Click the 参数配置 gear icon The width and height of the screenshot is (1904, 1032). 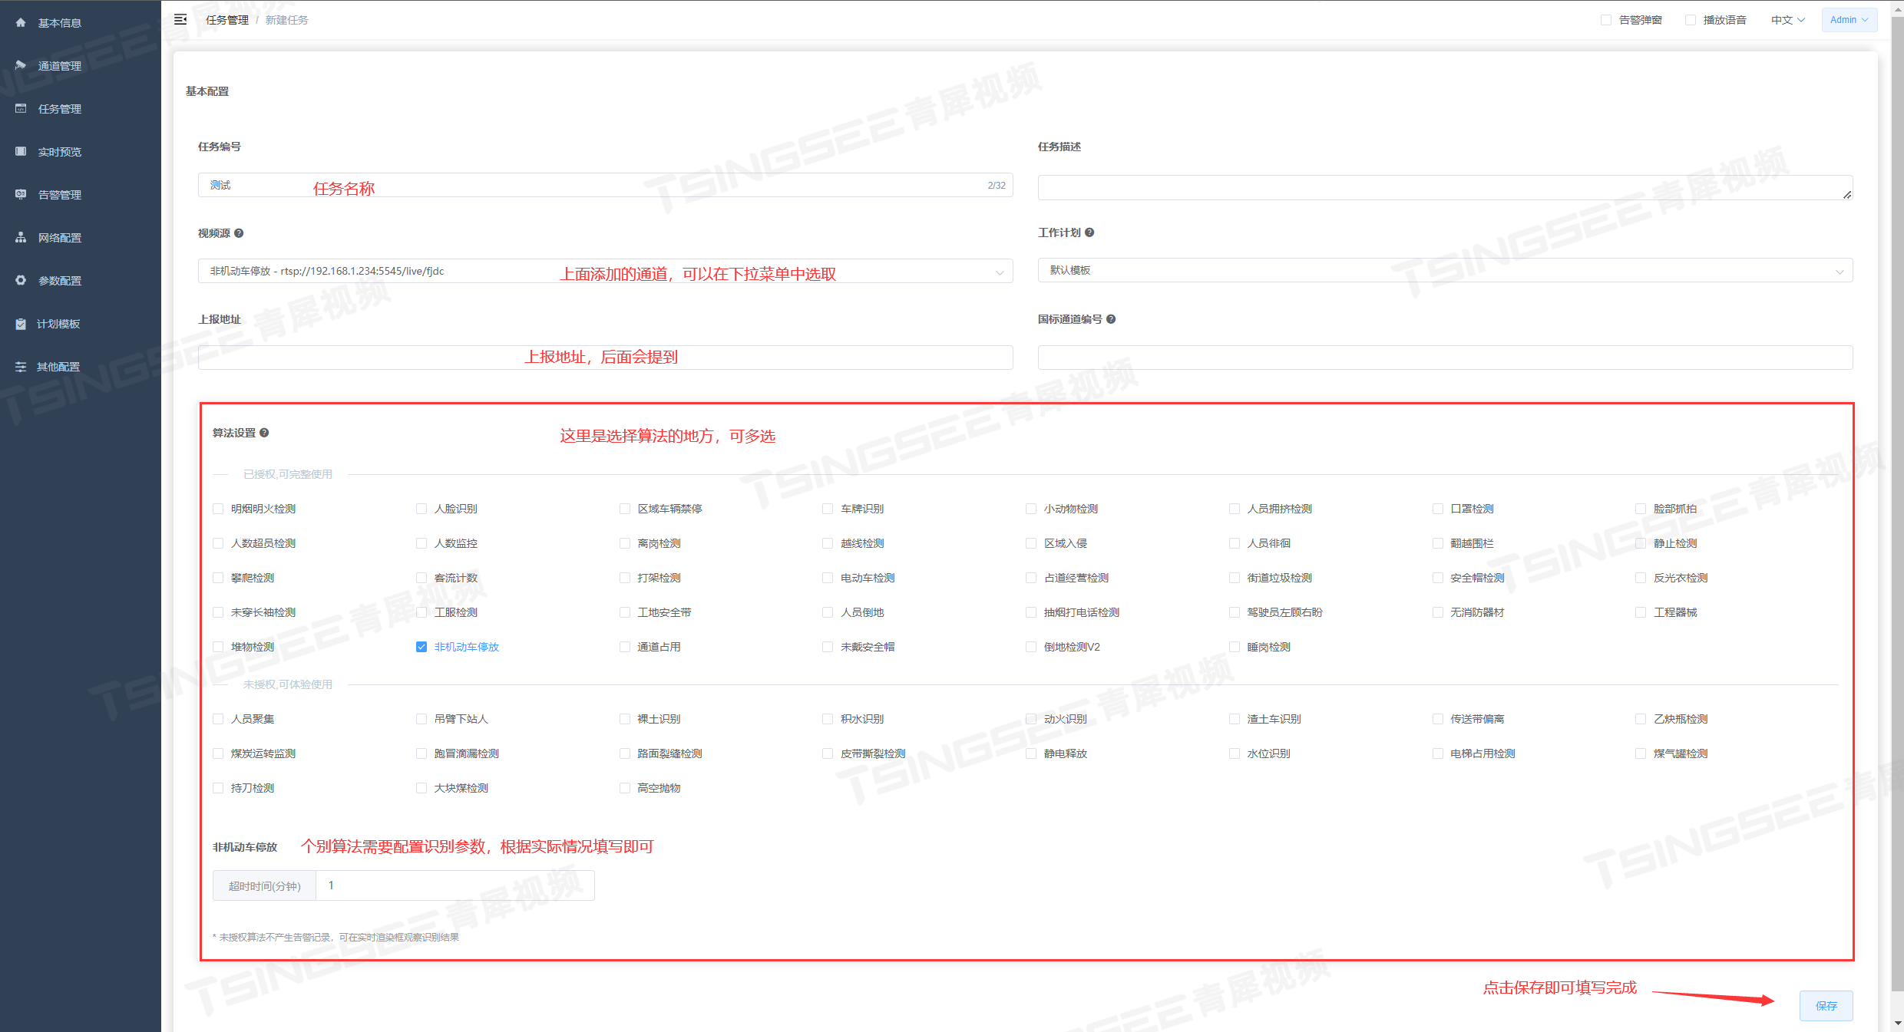pos(21,281)
